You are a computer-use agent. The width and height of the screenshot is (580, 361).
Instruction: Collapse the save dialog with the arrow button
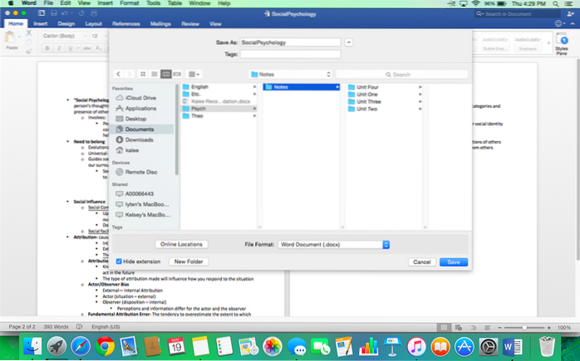(348, 41)
